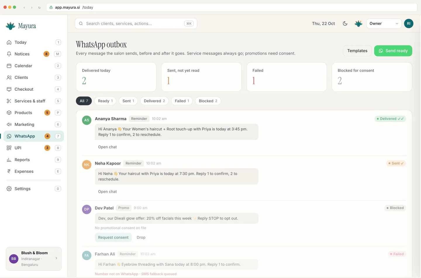
Task: Click Farhan Ali's name in outbox
Action: click(105, 254)
